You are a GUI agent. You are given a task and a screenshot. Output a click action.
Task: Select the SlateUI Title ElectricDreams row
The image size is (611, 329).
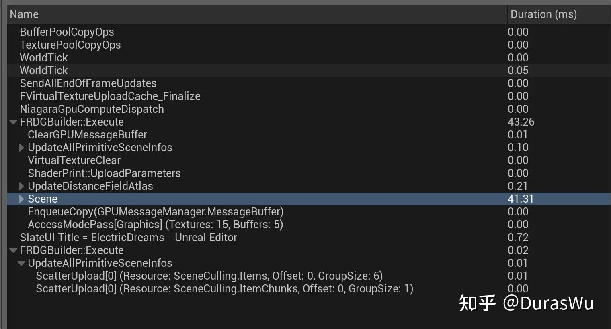[x=128, y=238]
